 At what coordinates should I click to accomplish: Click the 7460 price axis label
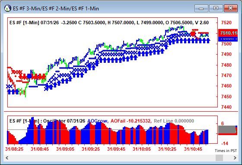tap(226, 86)
